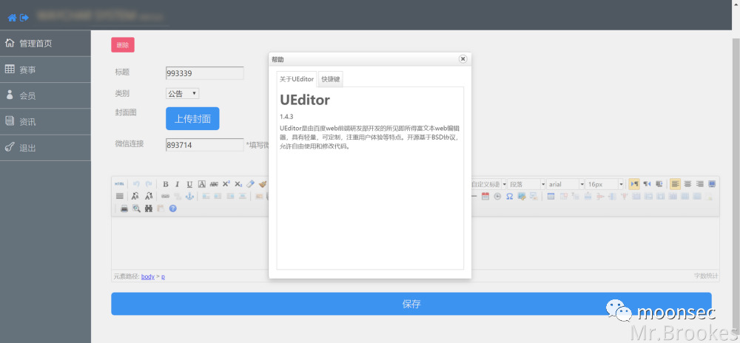Open 资讯 in the sidebar
Image resolution: width=740 pixels, height=343 pixels.
click(x=45, y=121)
